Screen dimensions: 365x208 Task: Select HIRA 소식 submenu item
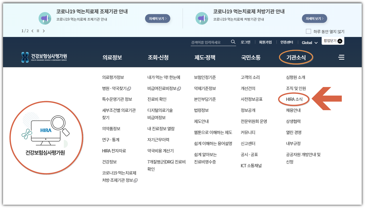click(x=294, y=99)
